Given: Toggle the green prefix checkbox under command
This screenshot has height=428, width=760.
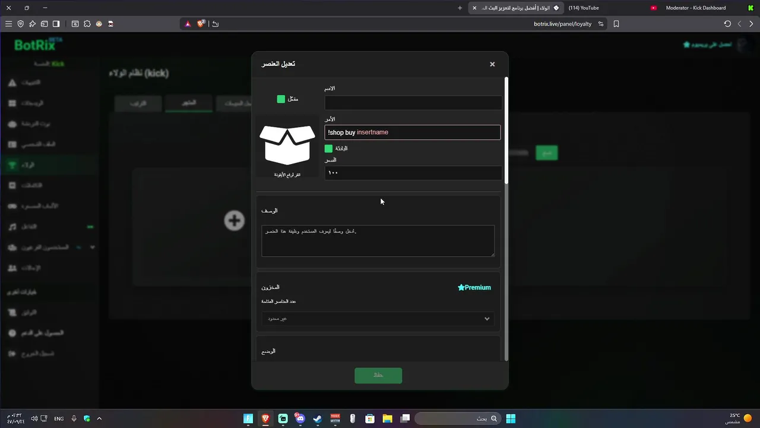Looking at the screenshot, I should [328, 148].
